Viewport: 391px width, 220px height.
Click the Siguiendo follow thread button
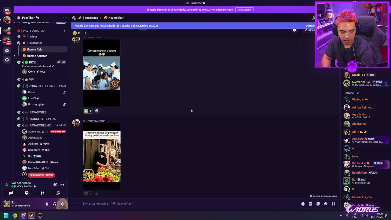(309, 30)
